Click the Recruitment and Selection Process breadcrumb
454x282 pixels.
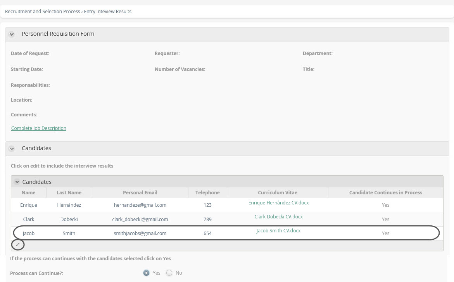click(x=43, y=12)
